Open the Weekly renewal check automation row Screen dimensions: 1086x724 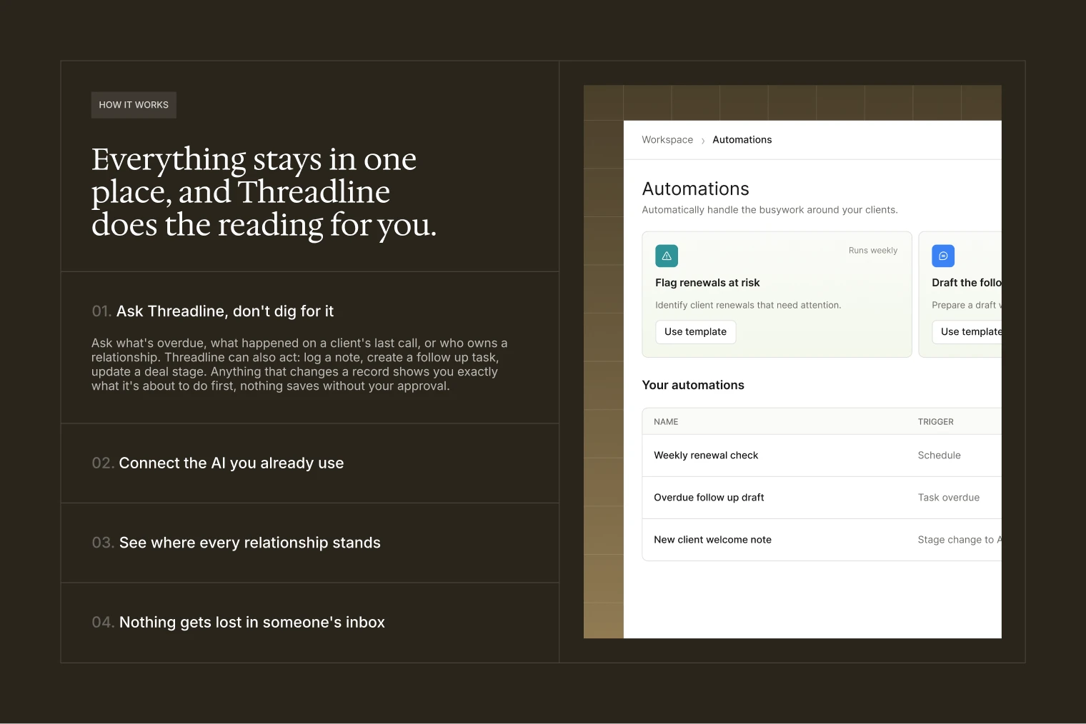click(822, 456)
